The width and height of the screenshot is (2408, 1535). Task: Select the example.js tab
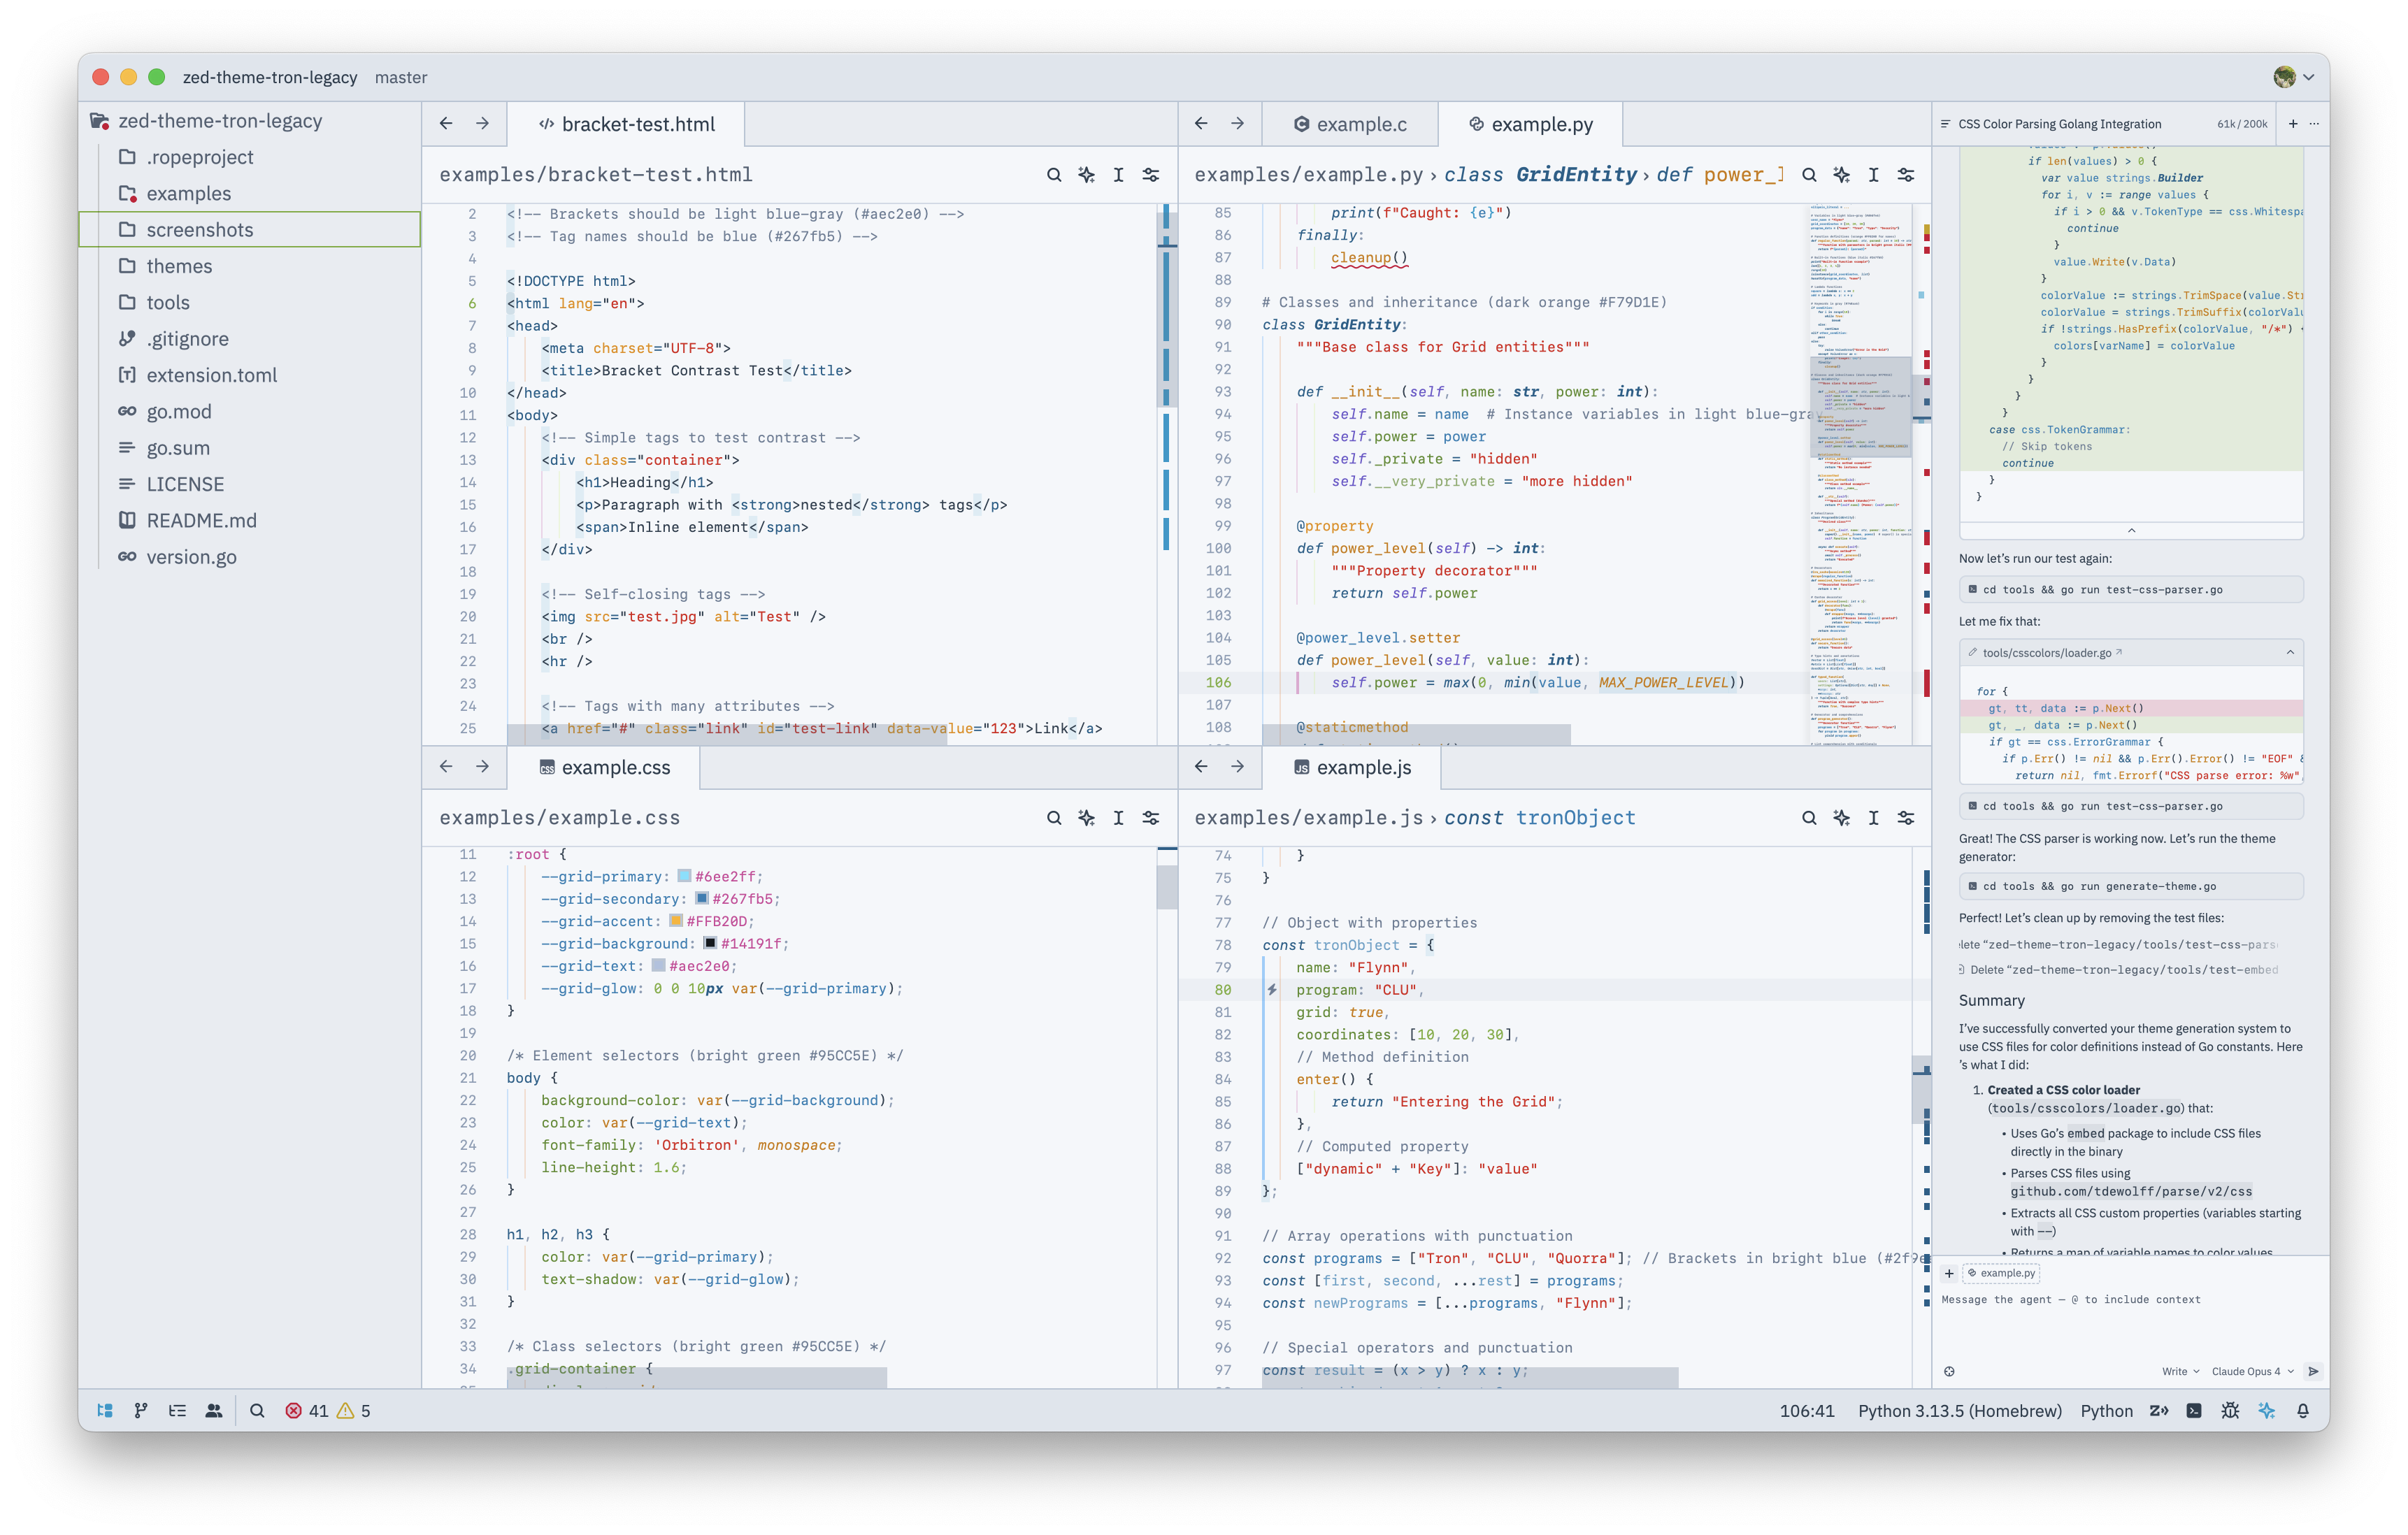[x=1352, y=767]
